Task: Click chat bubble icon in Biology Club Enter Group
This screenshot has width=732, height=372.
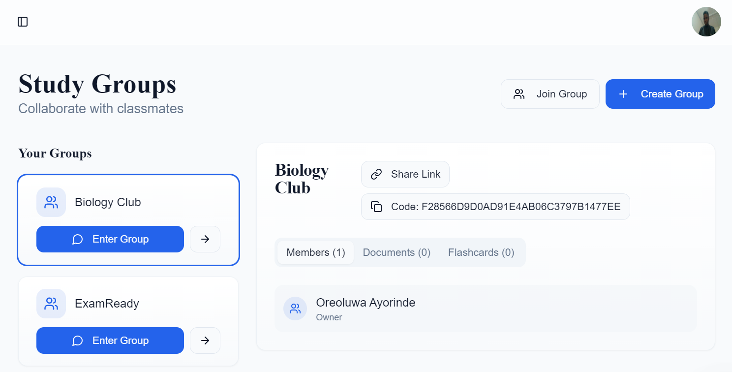Action: [77, 240]
